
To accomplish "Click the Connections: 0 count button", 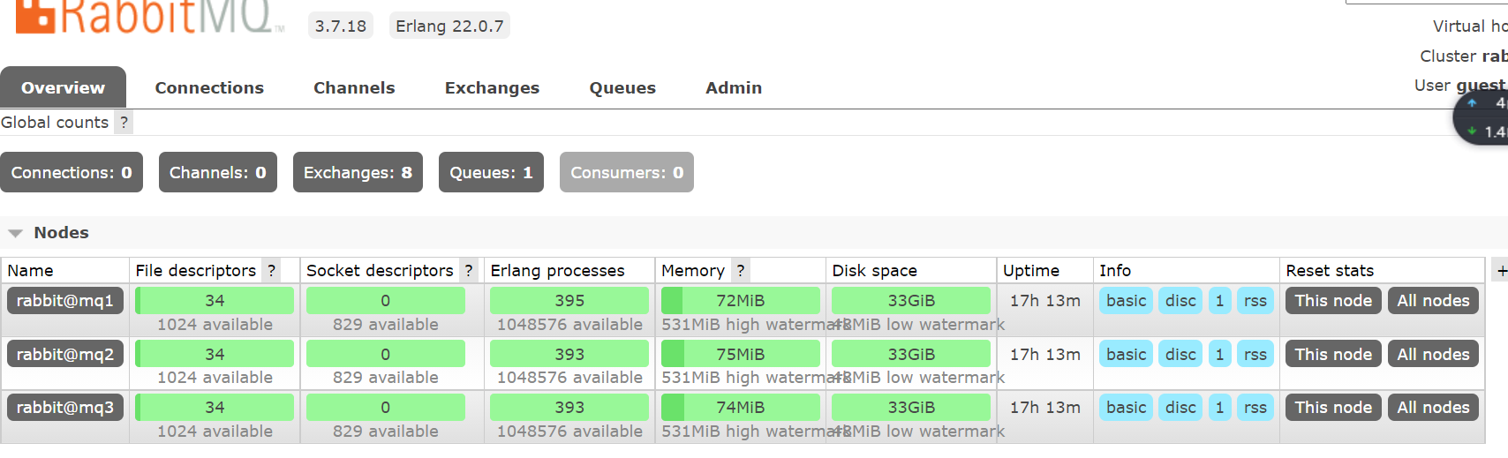I will [72, 172].
